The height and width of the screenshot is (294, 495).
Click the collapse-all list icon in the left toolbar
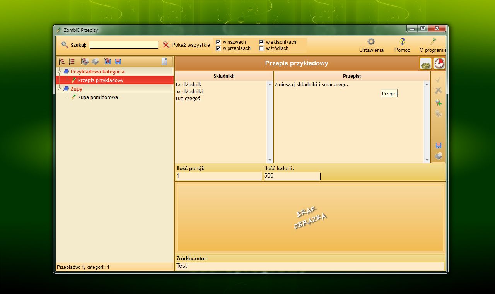(x=72, y=62)
